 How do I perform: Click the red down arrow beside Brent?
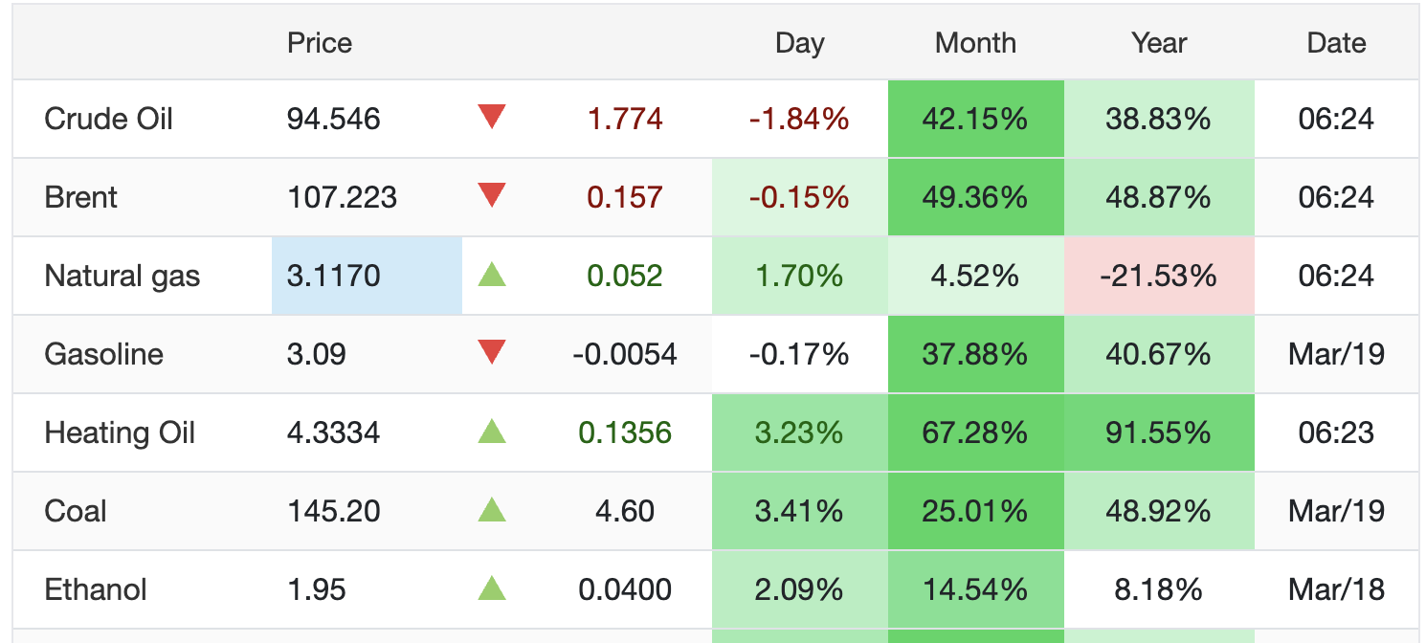pyautogui.click(x=491, y=196)
